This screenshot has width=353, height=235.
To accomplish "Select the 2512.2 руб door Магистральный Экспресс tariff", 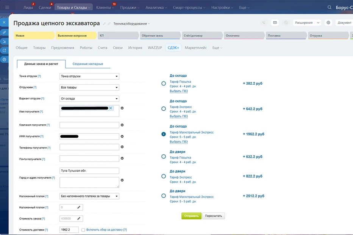I will pos(164,196).
